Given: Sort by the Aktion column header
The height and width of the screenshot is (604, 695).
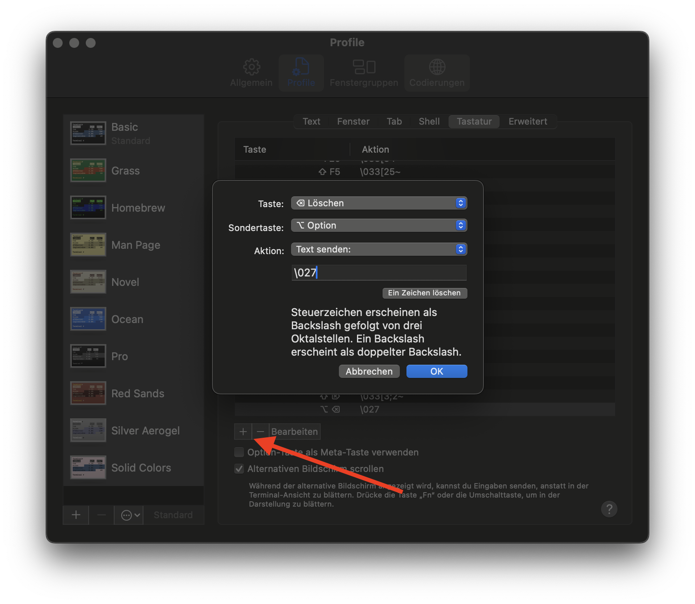Looking at the screenshot, I should 483,149.
